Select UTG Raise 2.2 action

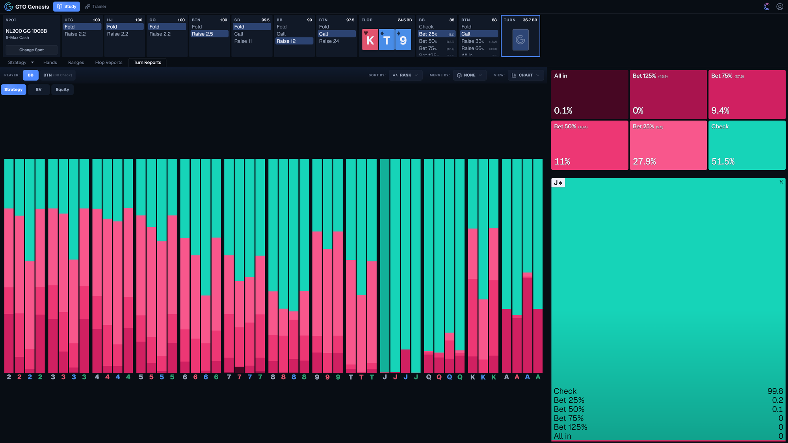coord(82,34)
